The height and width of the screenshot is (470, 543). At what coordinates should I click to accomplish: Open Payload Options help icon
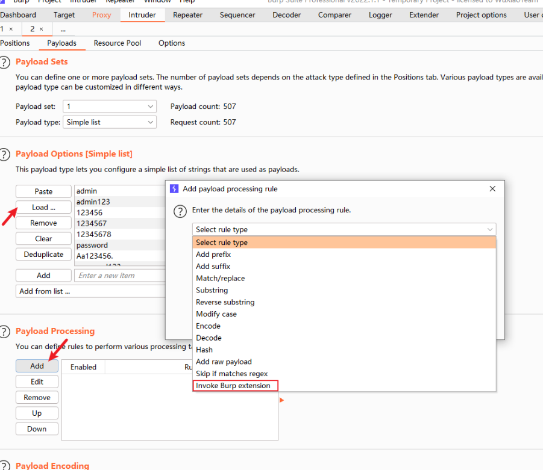click(4, 154)
